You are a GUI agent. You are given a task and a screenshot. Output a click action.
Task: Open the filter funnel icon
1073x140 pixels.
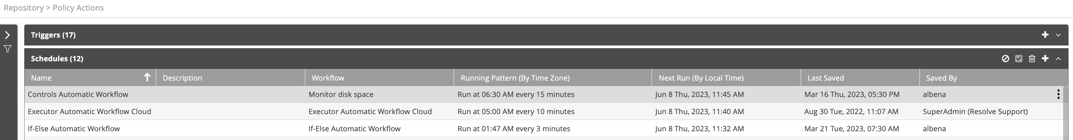tap(7, 49)
